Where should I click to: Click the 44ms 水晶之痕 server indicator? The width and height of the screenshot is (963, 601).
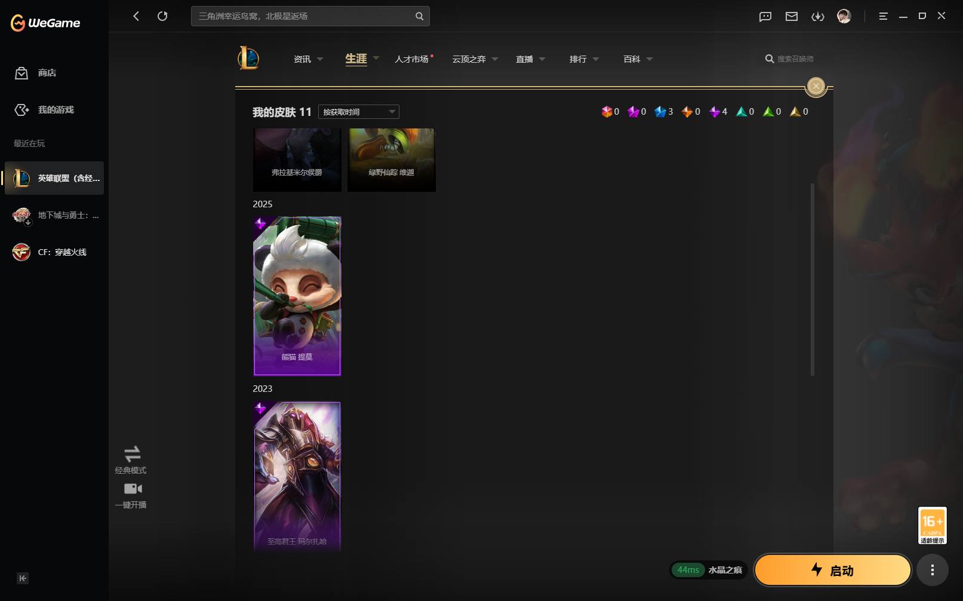(x=709, y=570)
